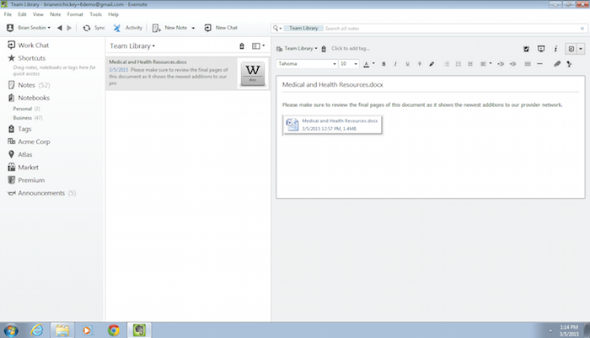The height and width of the screenshot is (338, 590).
Task: Open the note list view options dropdown
Action: click(x=258, y=46)
